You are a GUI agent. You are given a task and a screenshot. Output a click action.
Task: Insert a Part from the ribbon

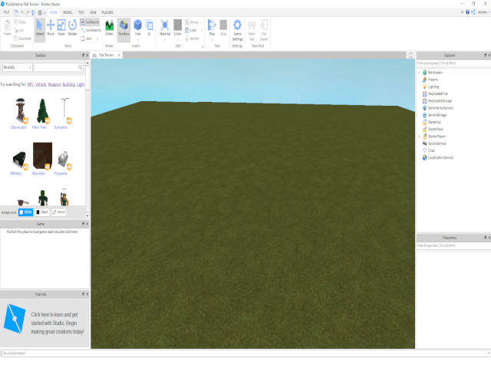tap(137, 27)
